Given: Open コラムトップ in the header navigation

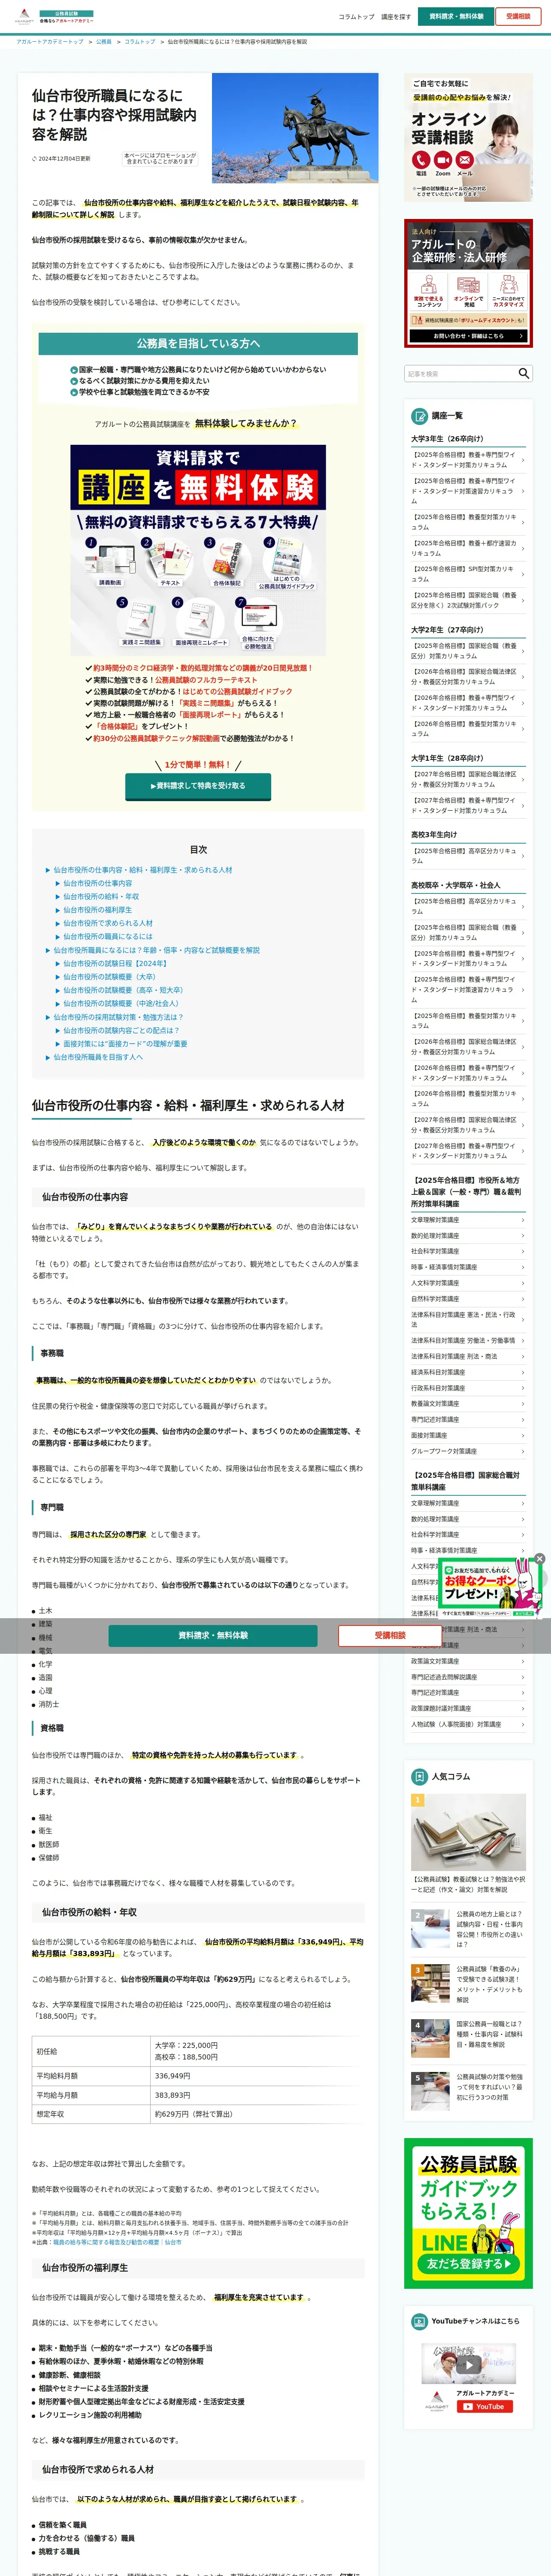Looking at the screenshot, I should tap(356, 17).
